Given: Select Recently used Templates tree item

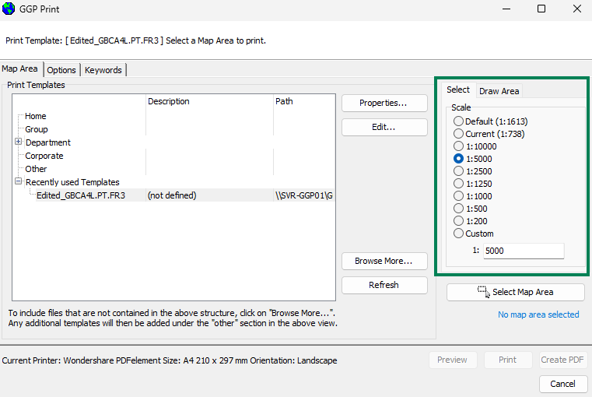Looking at the screenshot, I should coord(72,182).
